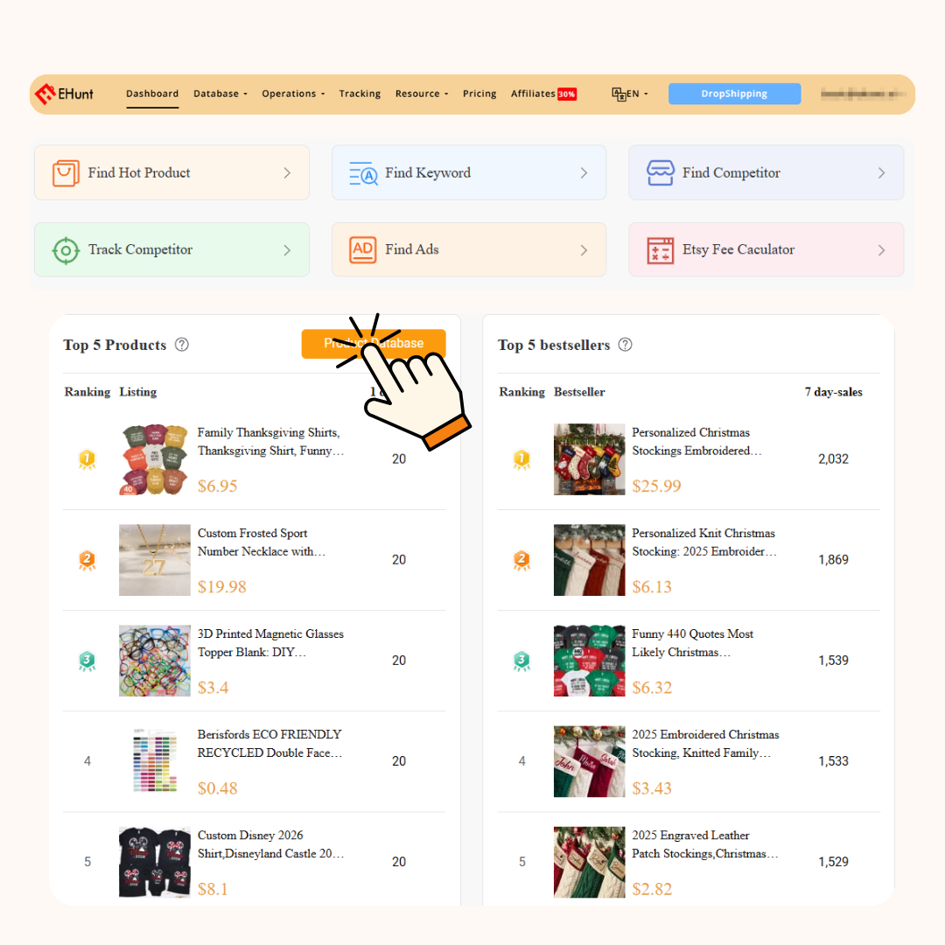This screenshot has width=945, height=945.
Task: Select the Find Keyword tool
Action: click(469, 172)
